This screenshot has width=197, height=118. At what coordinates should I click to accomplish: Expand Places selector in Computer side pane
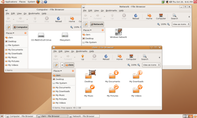coord(10,33)
